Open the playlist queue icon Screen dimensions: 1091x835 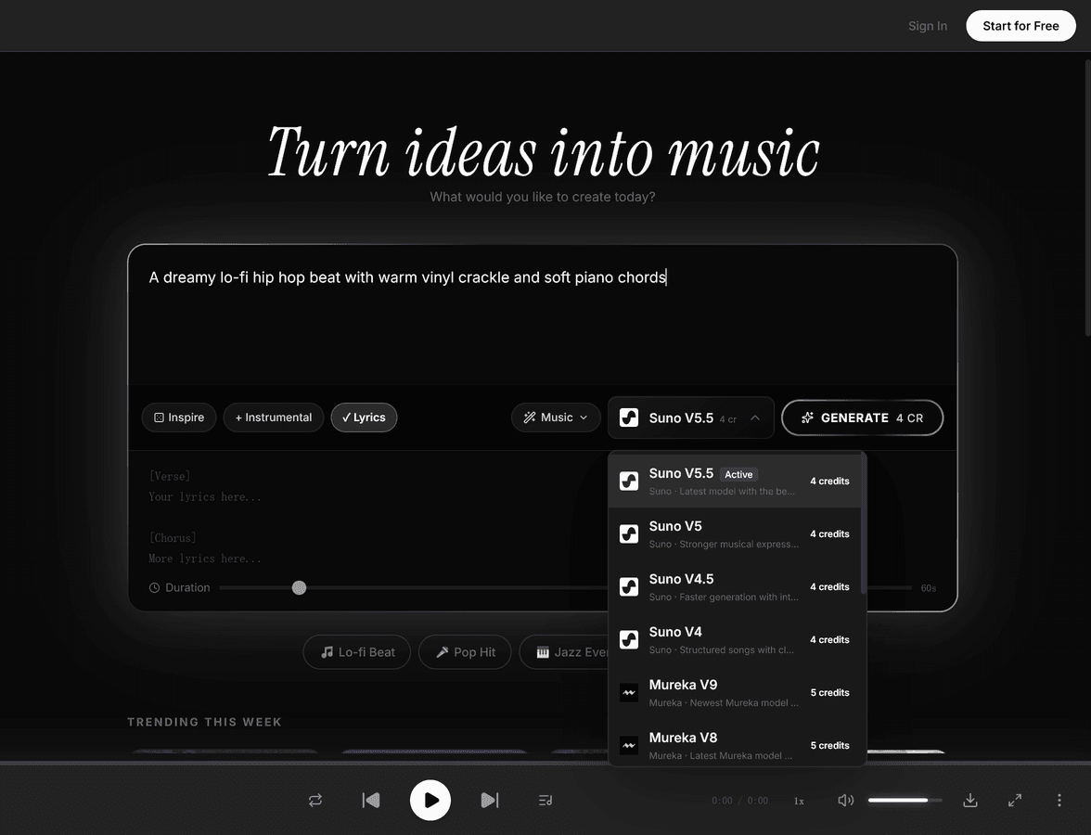click(545, 800)
